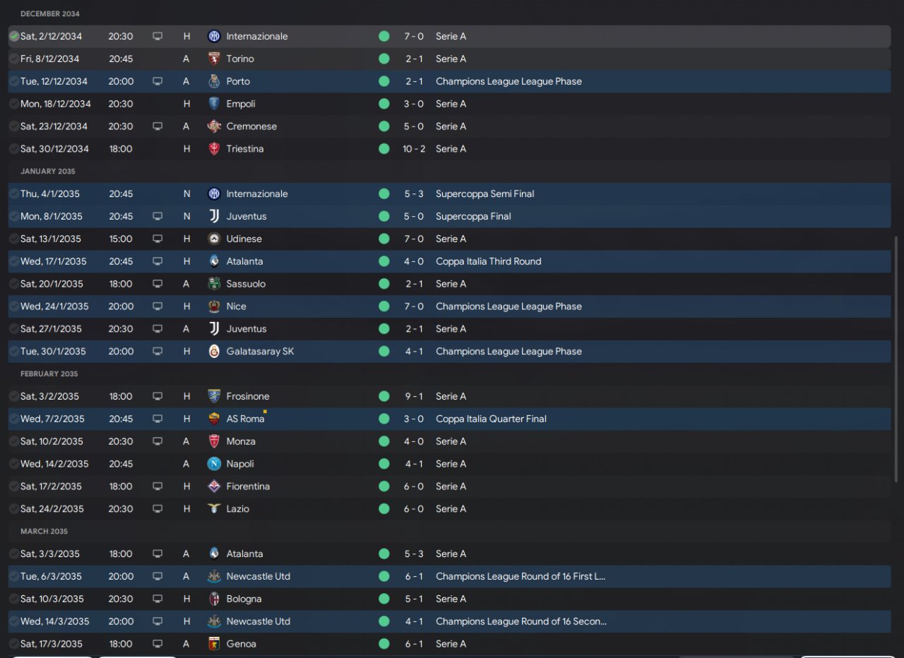Click the Galatasaray SK club crest
The width and height of the screenshot is (904, 658).
[x=214, y=351]
